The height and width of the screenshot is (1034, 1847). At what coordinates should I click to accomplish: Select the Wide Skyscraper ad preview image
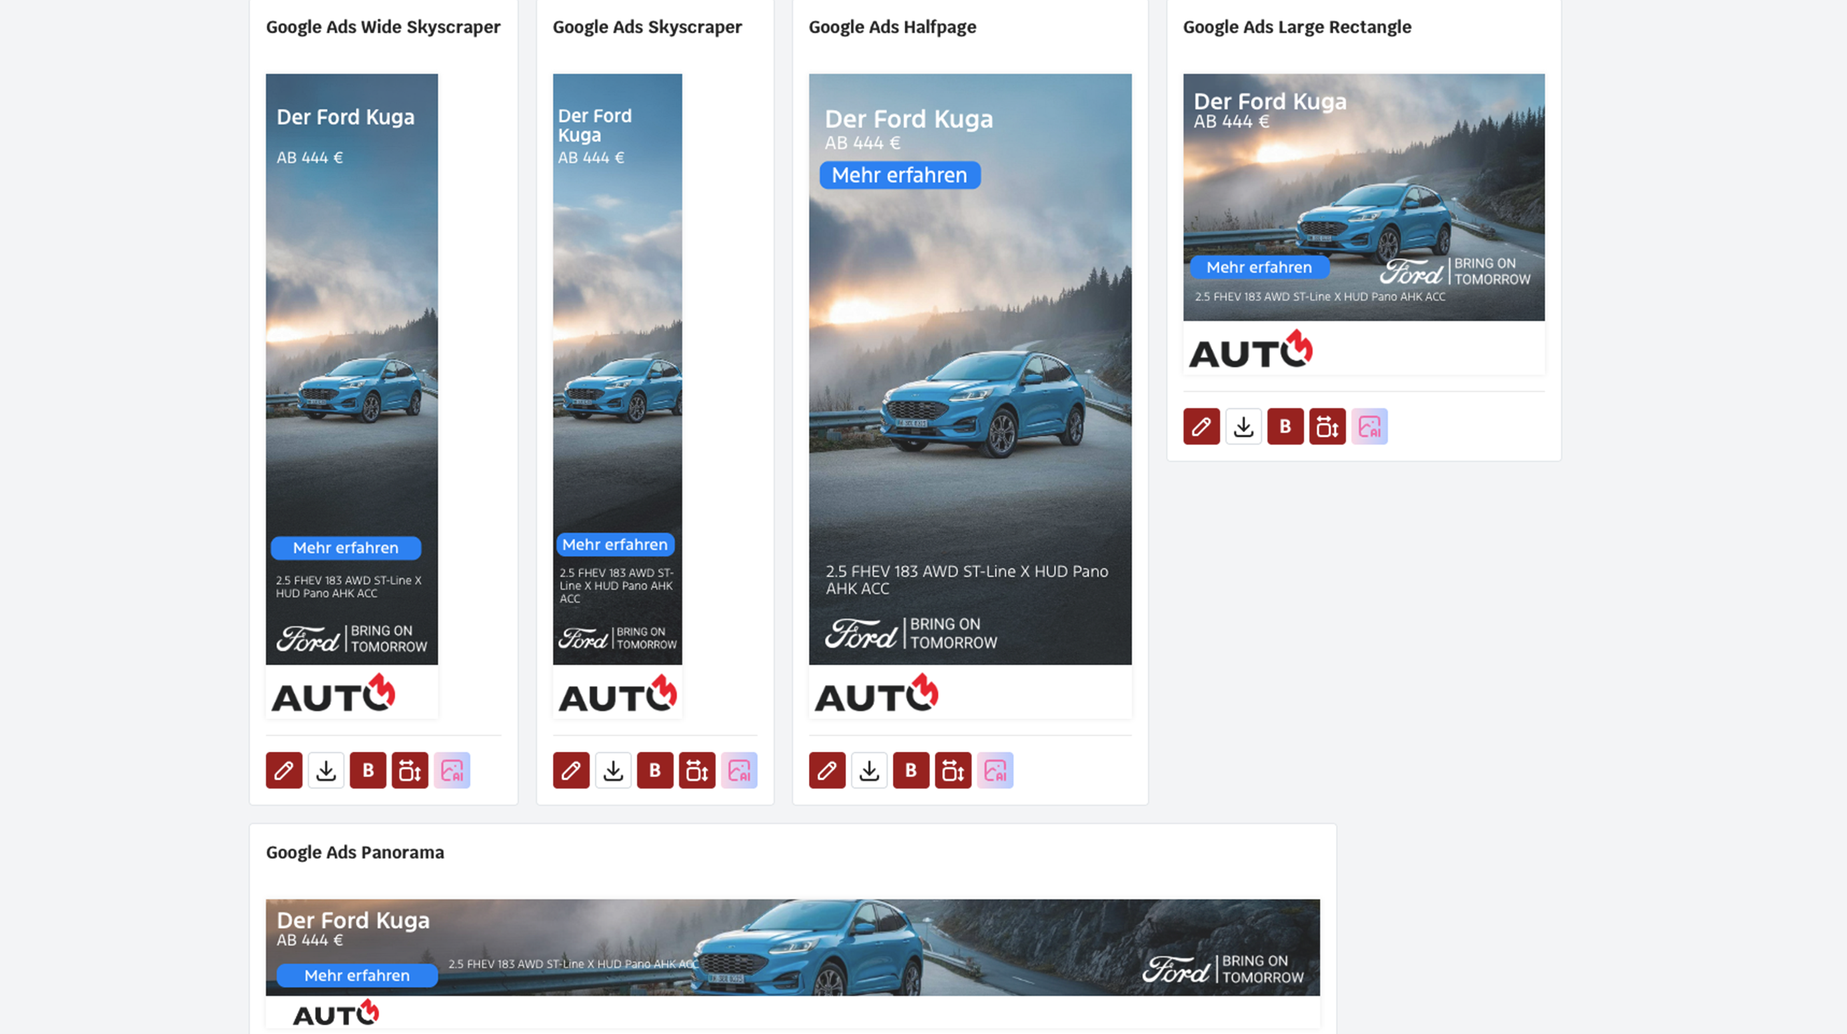click(351, 369)
